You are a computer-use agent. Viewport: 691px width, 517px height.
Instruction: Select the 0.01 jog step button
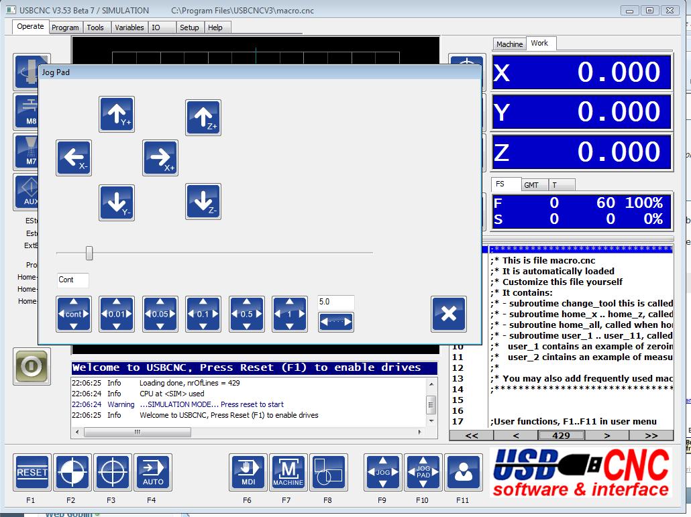(117, 314)
